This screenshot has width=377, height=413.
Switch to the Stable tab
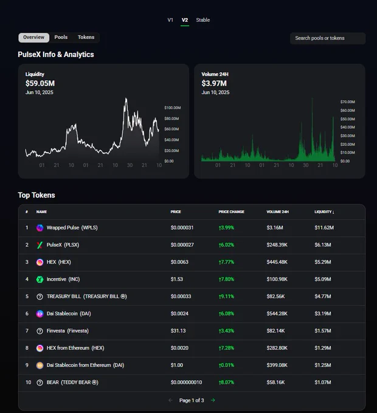coord(203,20)
